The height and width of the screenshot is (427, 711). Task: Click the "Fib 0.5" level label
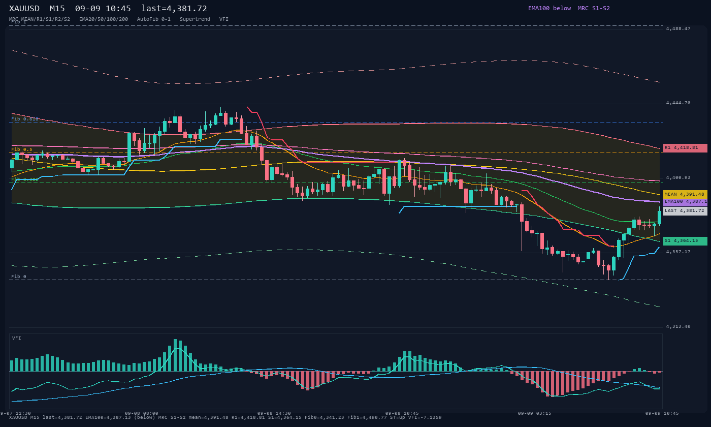coord(22,149)
